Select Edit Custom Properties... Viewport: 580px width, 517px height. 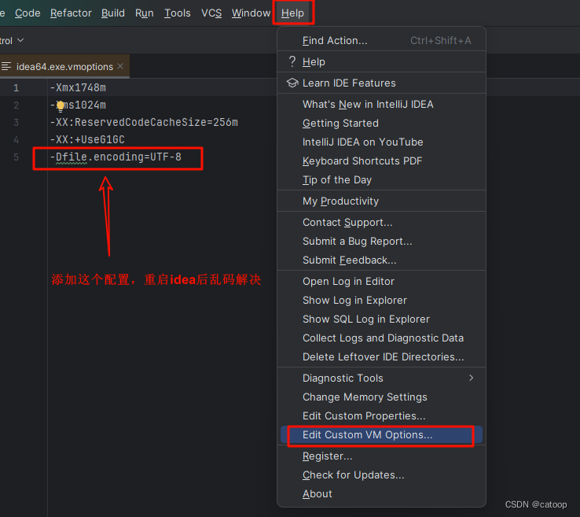coord(381,416)
